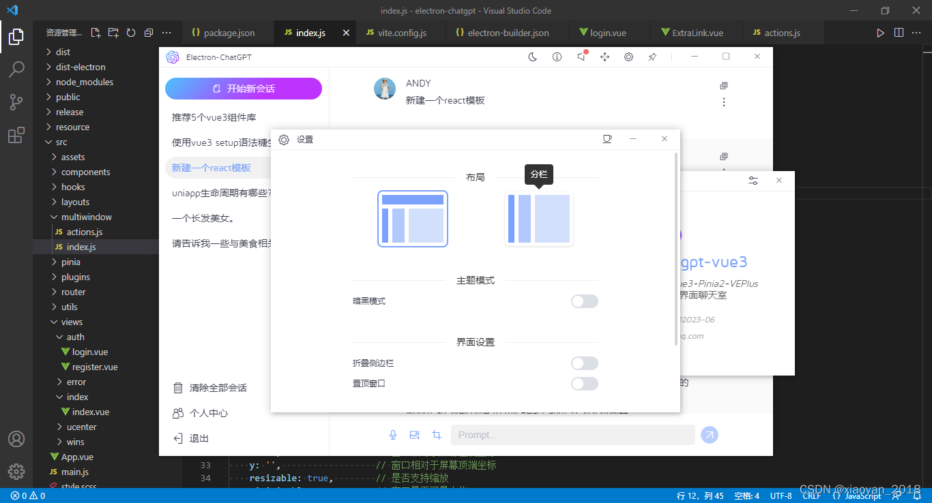932x503 pixels.
Task: Refresh the explorer file tree
Action: [131, 32]
